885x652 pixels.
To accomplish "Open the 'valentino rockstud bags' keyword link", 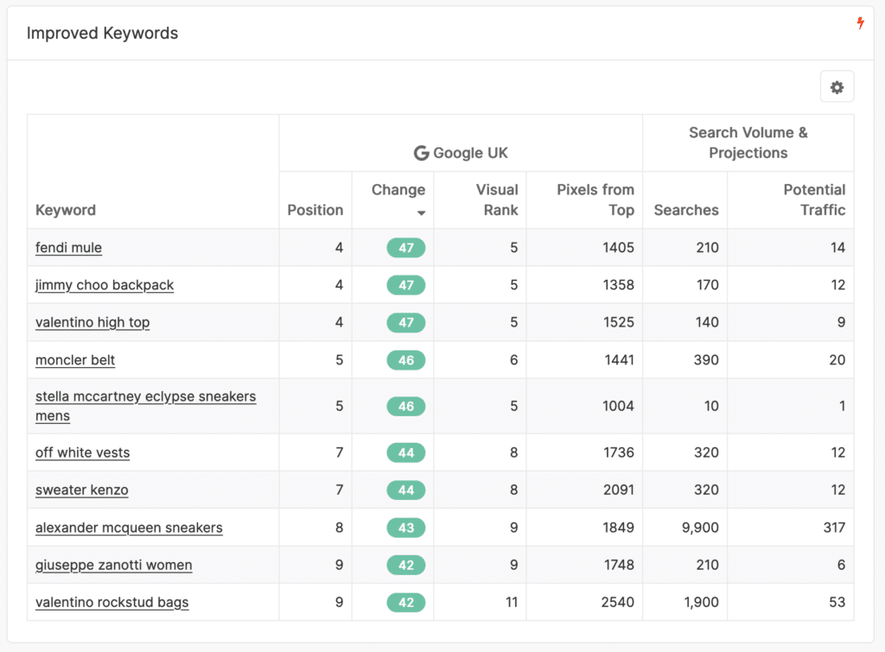I will point(111,602).
